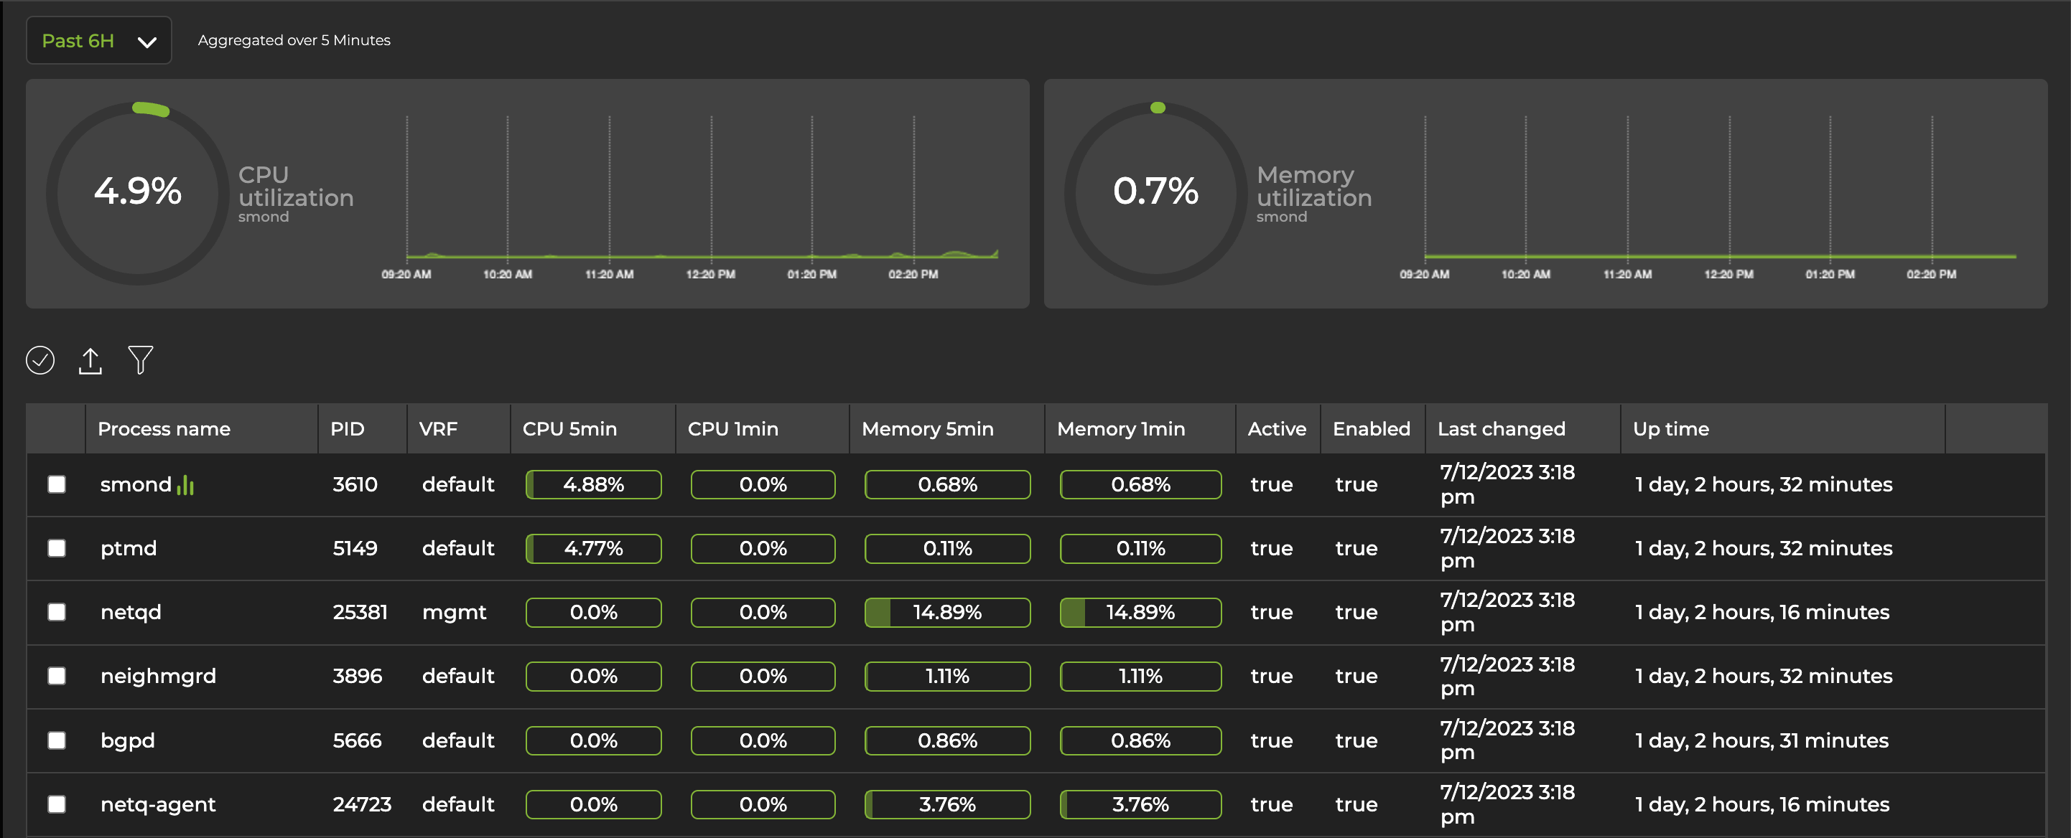Select the checkbox for smond row
The image size is (2071, 838).
(57, 484)
